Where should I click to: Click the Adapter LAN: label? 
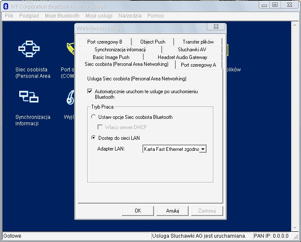111,149
